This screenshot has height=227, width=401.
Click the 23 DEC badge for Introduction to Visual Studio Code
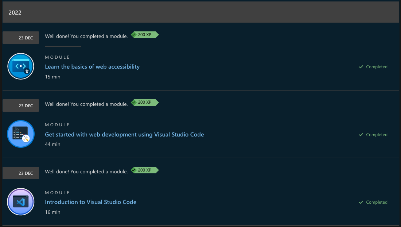click(21, 173)
